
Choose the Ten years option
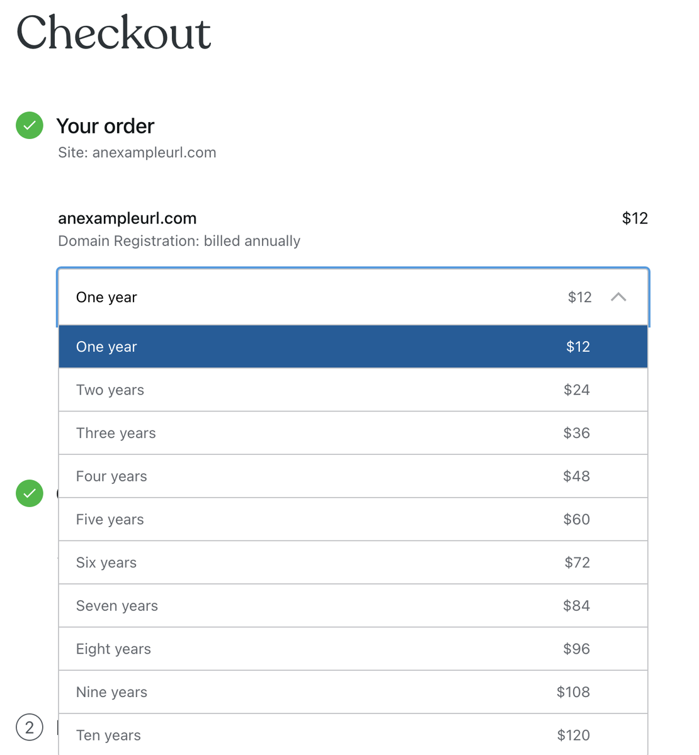[x=353, y=735]
